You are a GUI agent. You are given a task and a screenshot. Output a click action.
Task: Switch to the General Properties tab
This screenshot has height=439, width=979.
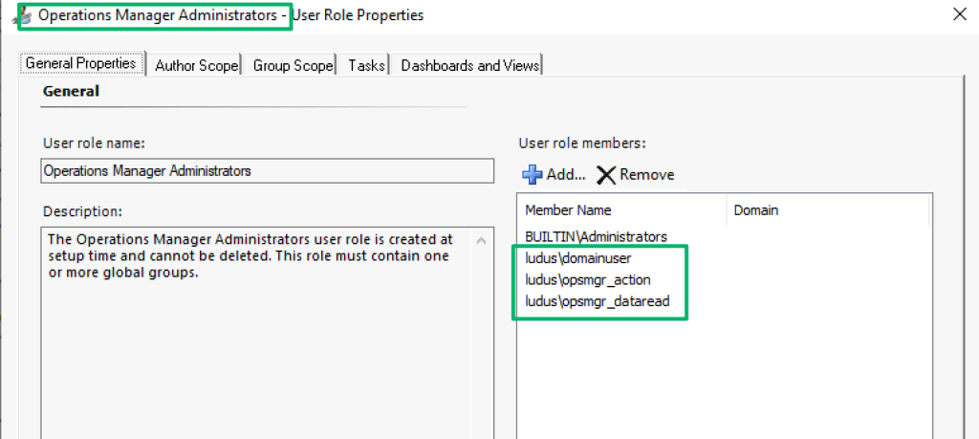(80, 64)
